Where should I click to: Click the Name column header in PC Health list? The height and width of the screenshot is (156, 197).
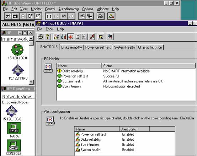click(x=79, y=66)
